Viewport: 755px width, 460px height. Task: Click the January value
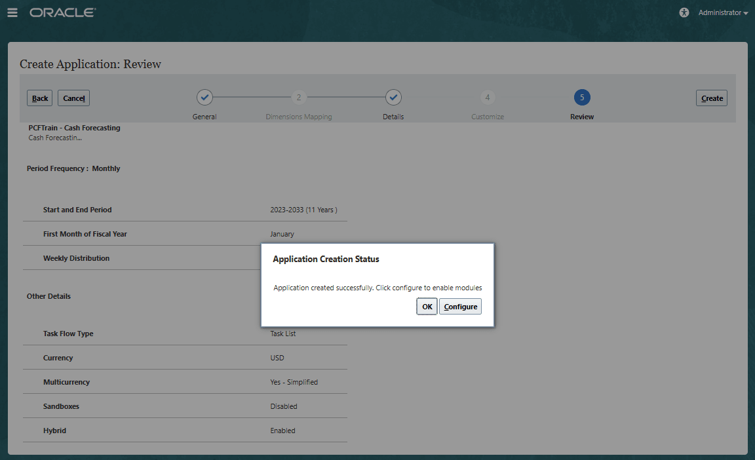click(282, 234)
